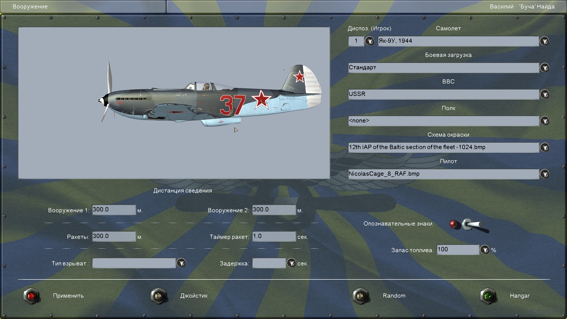Open the Запас топлива percentage dropdown arrow
Image resolution: width=567 pixels, height=319 pixels.
[x=485, y=250]
